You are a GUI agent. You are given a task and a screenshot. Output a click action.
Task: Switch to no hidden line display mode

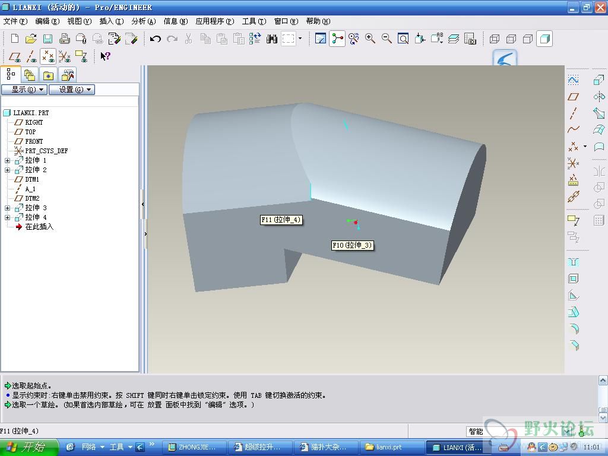tap(528, 39)
